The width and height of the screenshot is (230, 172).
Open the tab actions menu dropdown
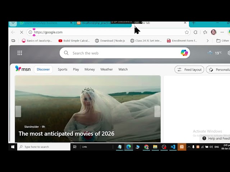coord(13,23)
